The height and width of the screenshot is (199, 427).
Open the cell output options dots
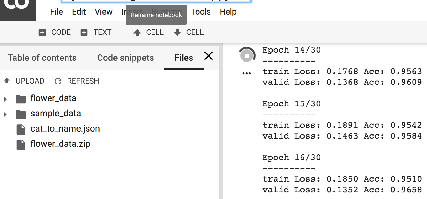tap(246, 73)
